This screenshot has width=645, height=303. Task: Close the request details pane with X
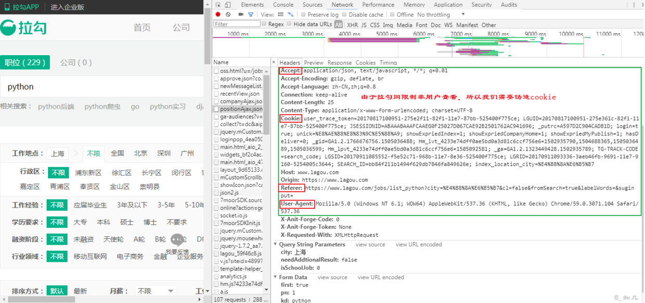(274, 62)
